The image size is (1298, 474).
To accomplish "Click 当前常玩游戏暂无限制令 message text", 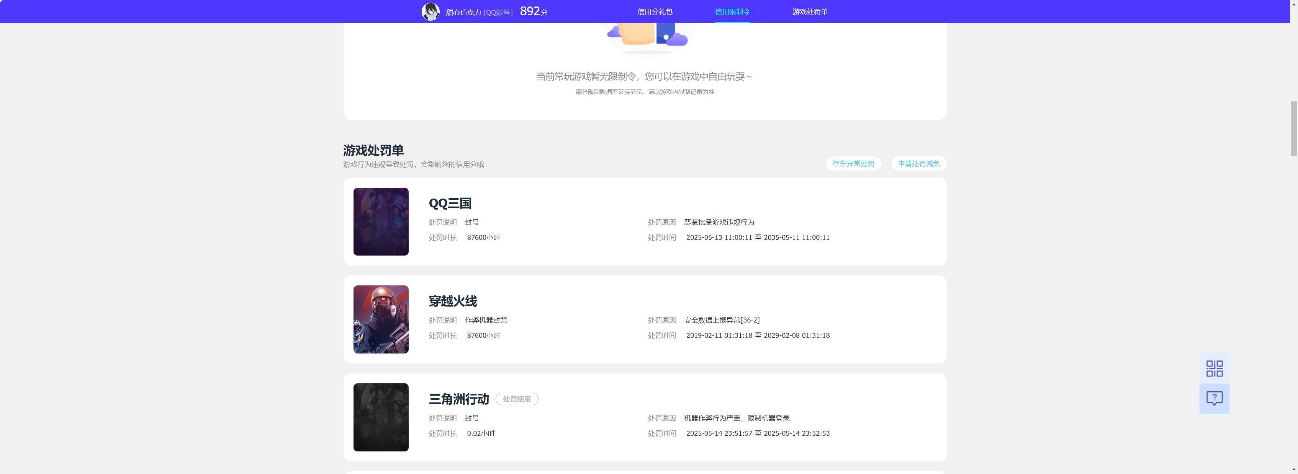I will tap(644, 77).
